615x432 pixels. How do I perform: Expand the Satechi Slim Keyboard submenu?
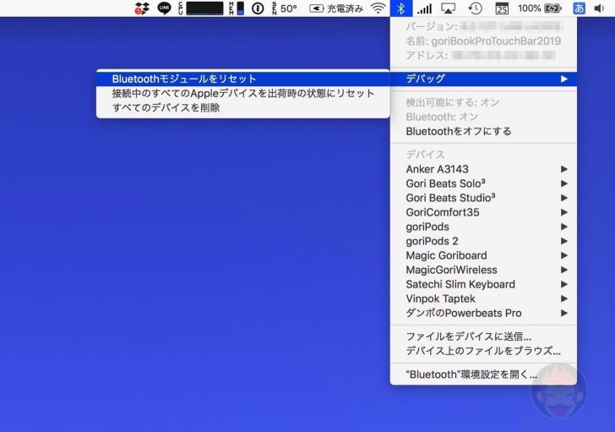click(483, 284)
